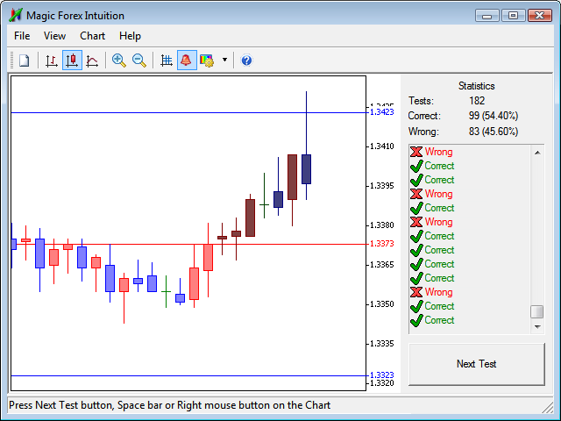This screenshot has height=421, width=561.
Task: Open help with the question mark icon
Action: coord(246,61)
